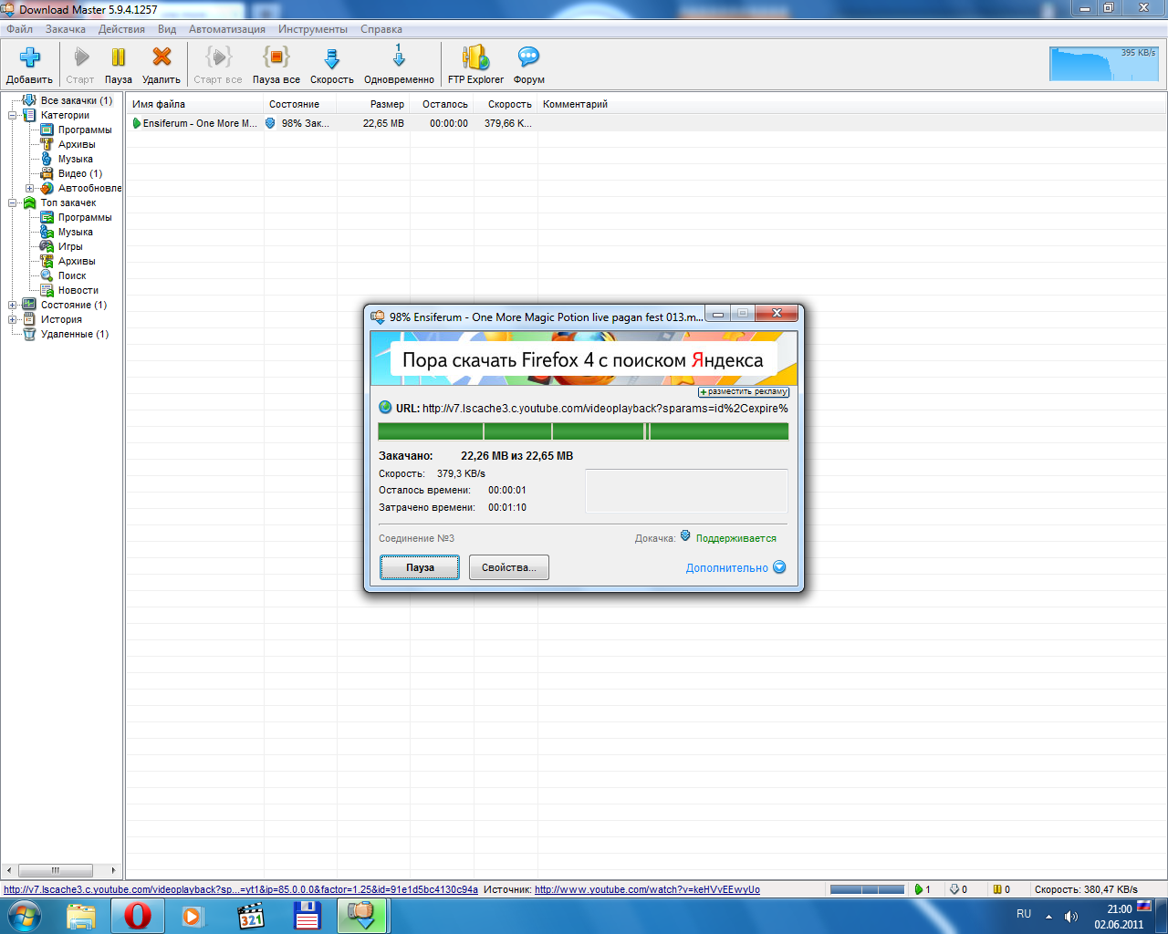Open the Справка menu

[381, 29]
